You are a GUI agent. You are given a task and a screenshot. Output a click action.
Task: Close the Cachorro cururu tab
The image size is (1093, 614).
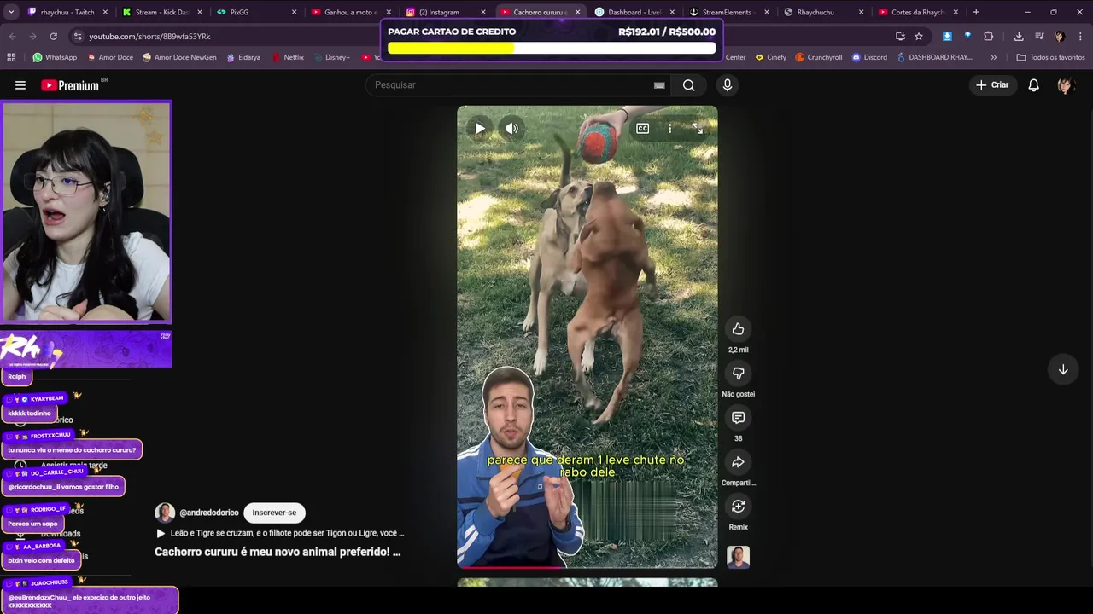pos(577,12)
